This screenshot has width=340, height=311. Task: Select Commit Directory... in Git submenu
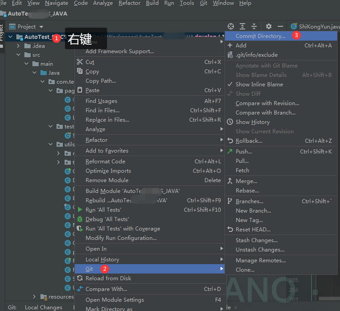click(x=281, y=36)
